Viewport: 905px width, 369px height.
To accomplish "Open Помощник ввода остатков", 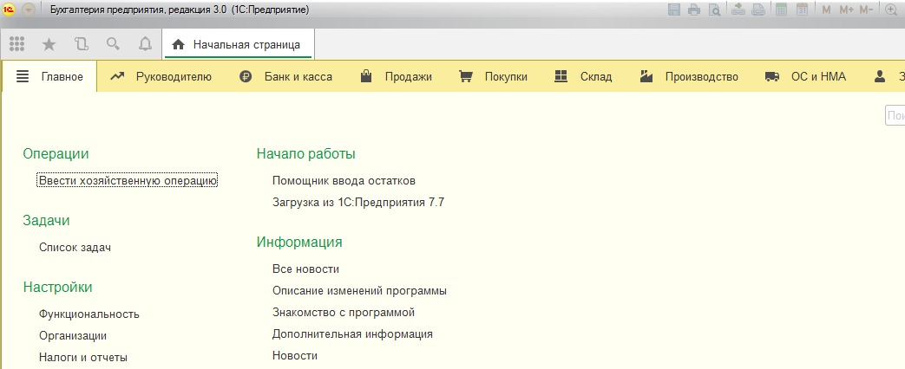I will click(x=344, y=180).
